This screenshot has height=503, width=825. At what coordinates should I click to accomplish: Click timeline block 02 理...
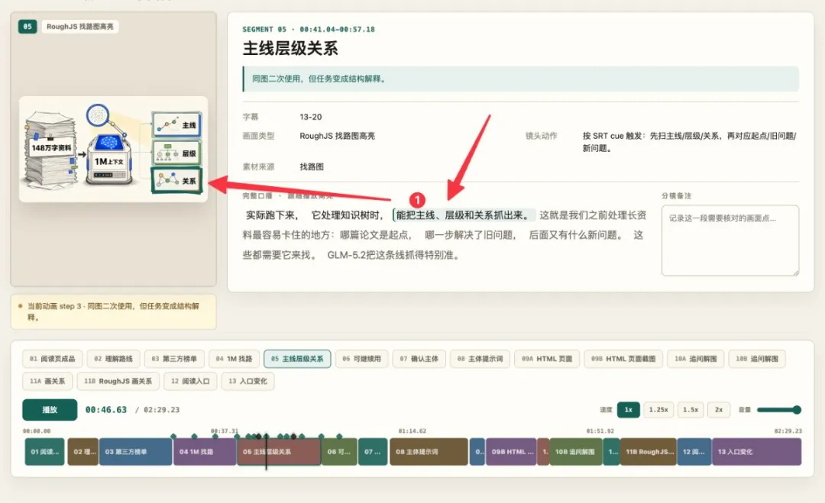82,452
